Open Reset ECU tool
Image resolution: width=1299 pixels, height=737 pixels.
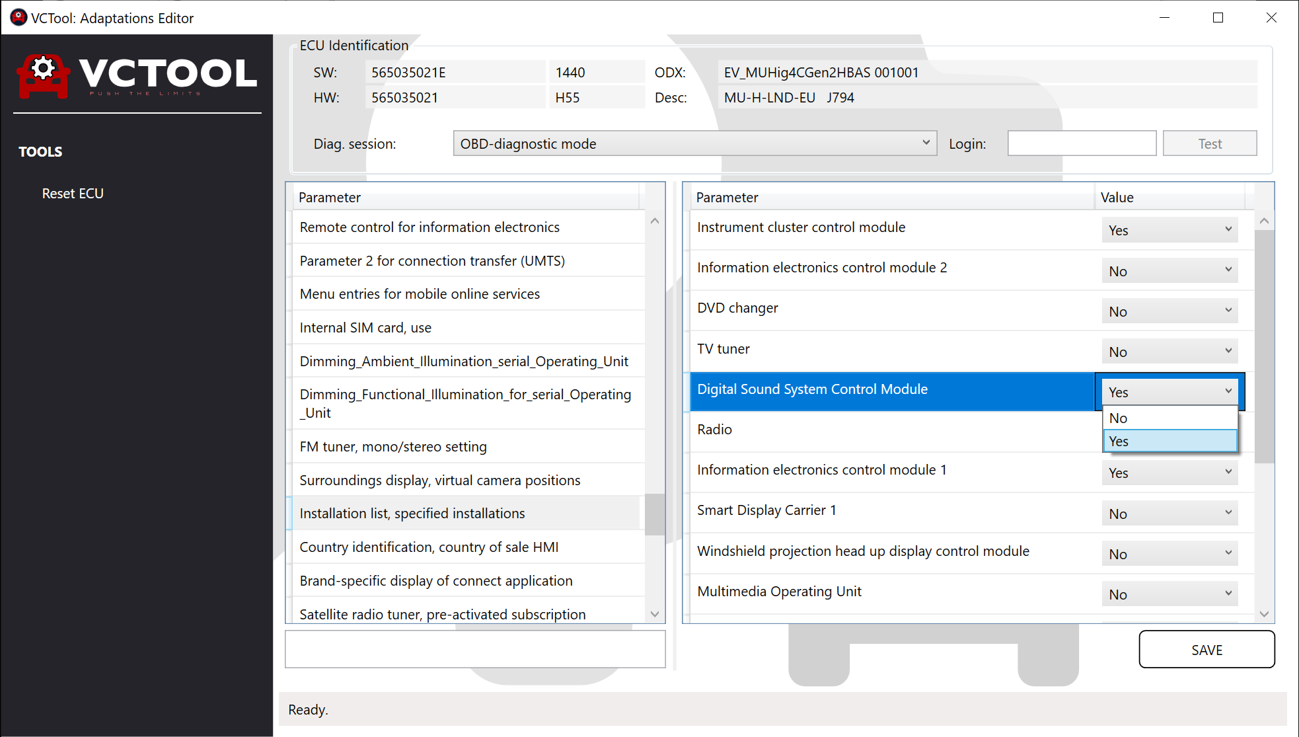coord(73,194)
